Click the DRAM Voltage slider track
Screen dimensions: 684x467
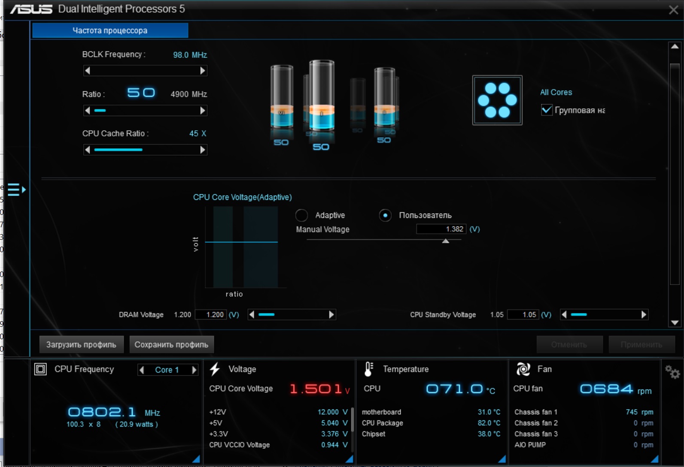[292, 315]
